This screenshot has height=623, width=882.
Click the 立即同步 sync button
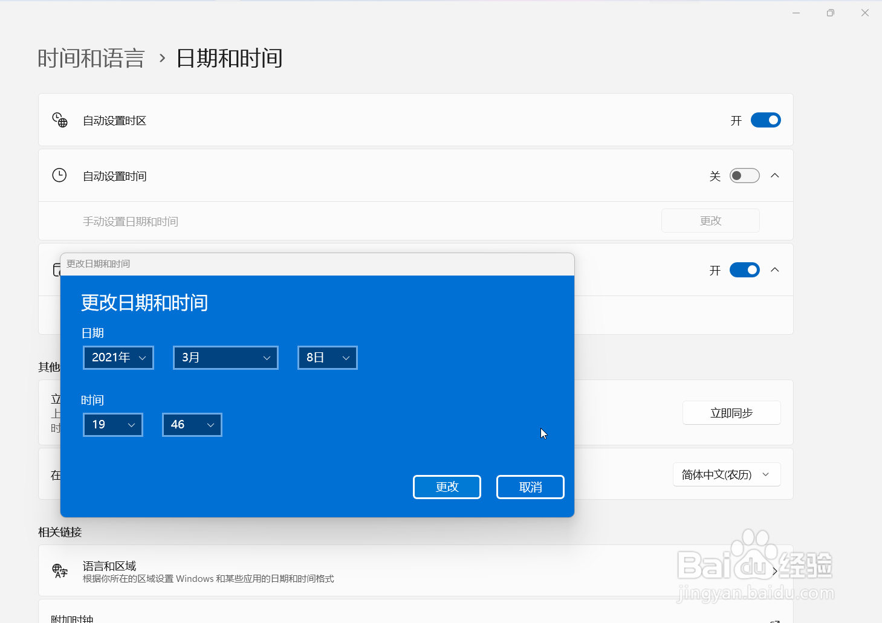click(x=731, y=412)
